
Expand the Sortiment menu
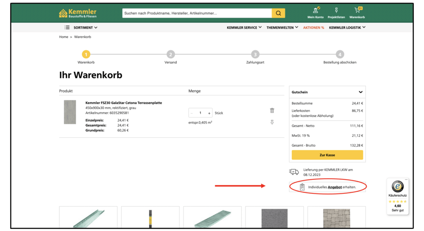pyautogui.click(x=86, y=27)
